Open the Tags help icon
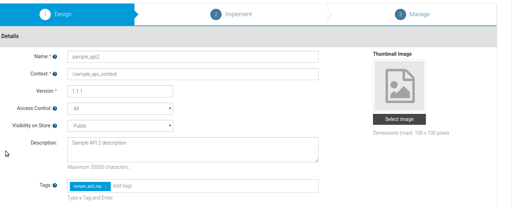Screen dimensions: 512x208 point(55,185)
